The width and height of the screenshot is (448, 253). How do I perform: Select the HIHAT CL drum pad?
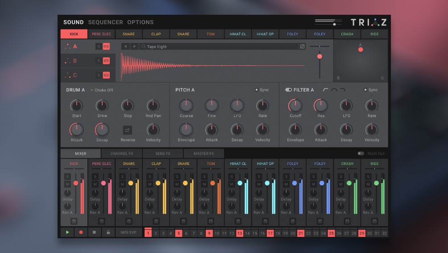click(x=238, y=34)
